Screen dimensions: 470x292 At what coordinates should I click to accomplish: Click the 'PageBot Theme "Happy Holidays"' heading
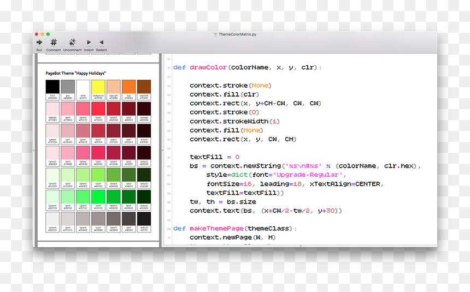[75, 73]
